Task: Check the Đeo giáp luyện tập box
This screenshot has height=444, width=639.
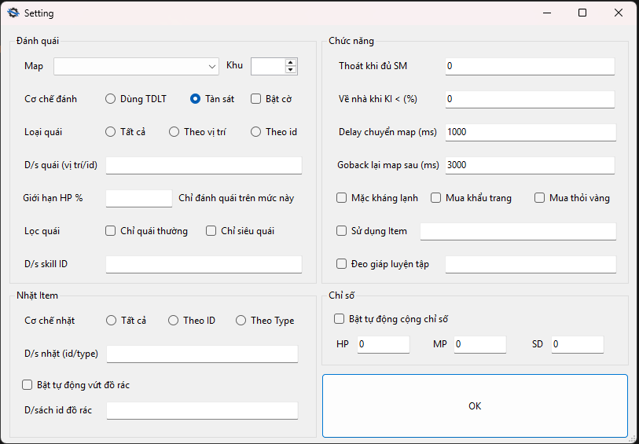Action: point(342,264)
